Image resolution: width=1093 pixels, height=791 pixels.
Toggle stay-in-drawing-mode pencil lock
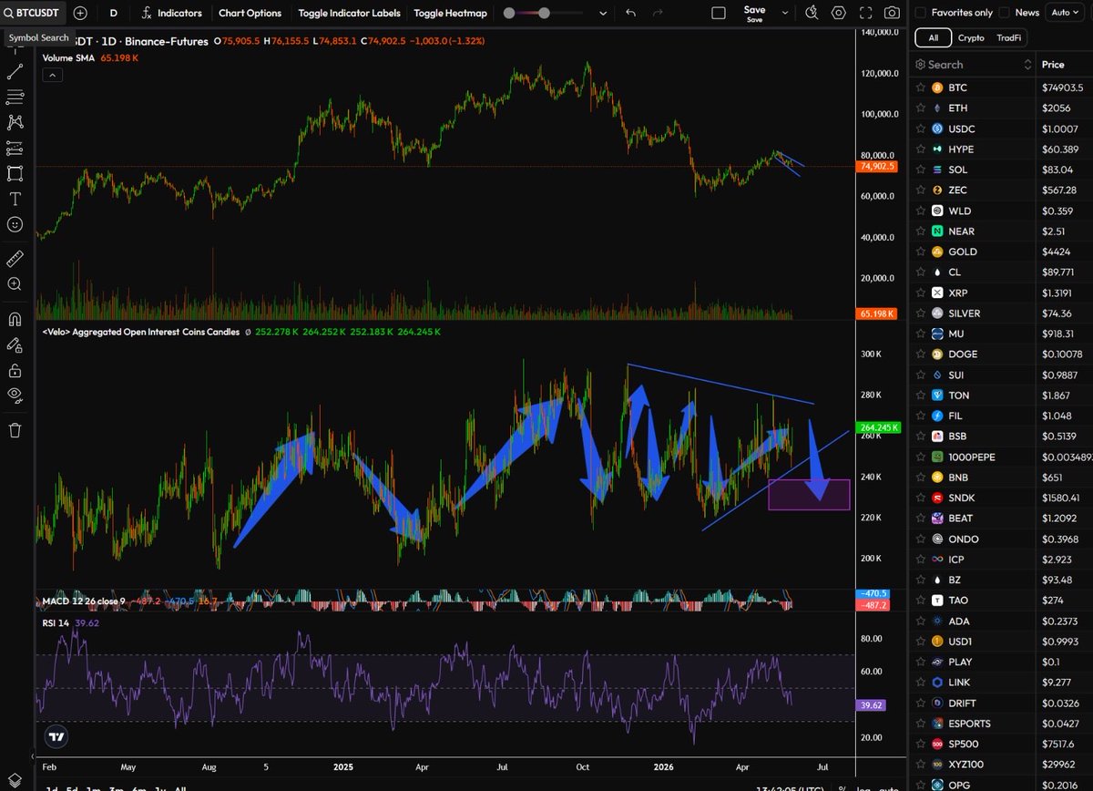(15, 345)
